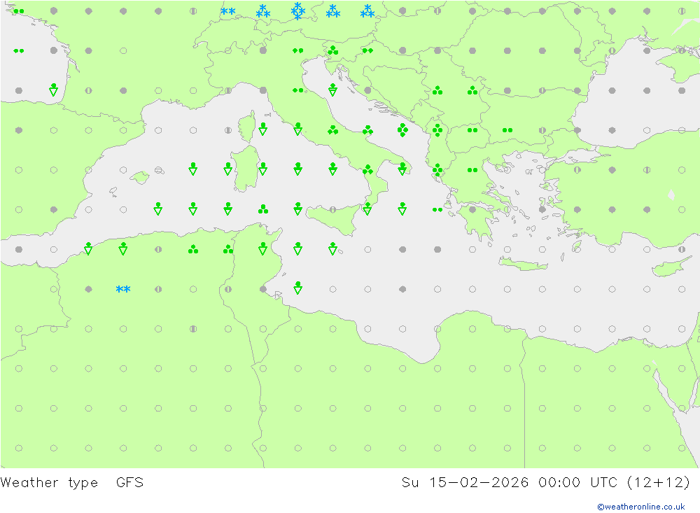Click the four-dot heavy rain symbol in the Adriatic Sea
This screenshot has height=513, width=700.
(402, 130)
